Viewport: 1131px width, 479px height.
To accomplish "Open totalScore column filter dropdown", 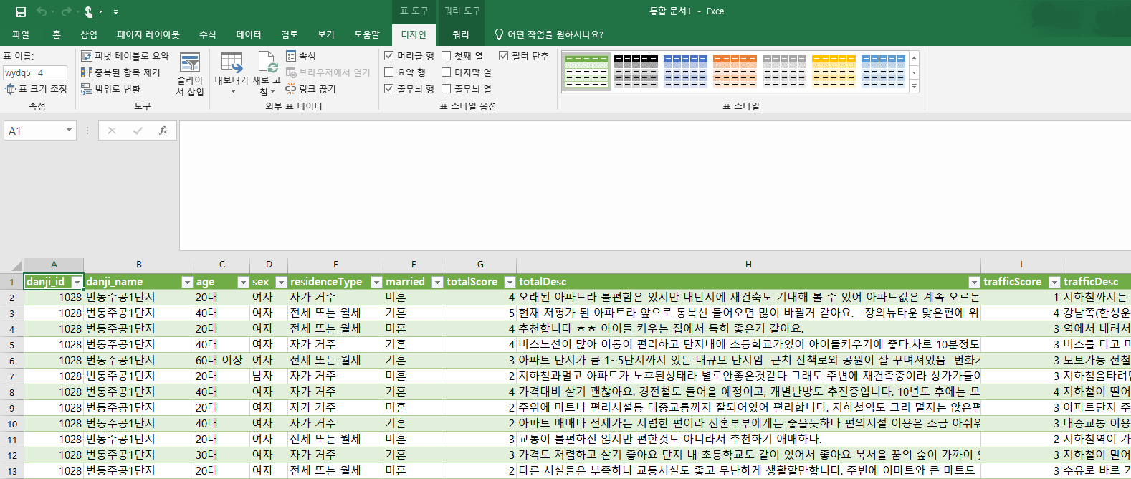I will point(510,283).
